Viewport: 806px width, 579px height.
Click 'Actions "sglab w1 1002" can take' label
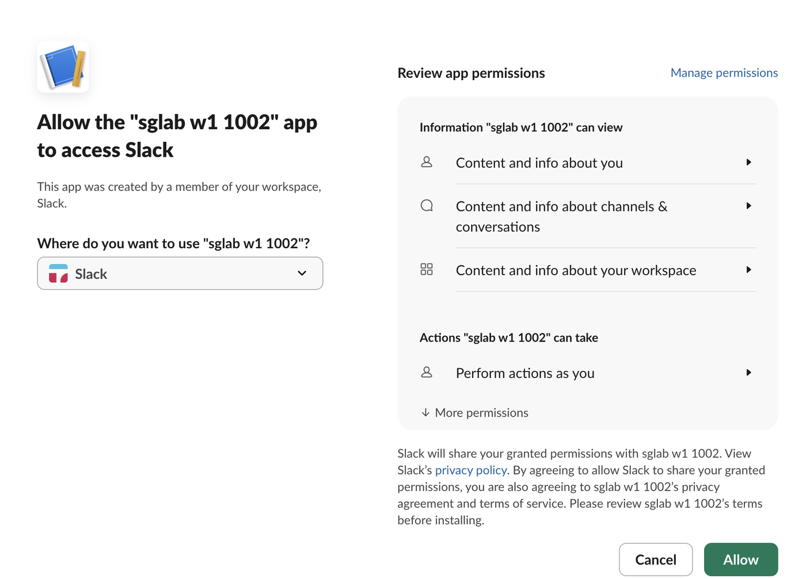pyautogui.click(x=509, y=338)
